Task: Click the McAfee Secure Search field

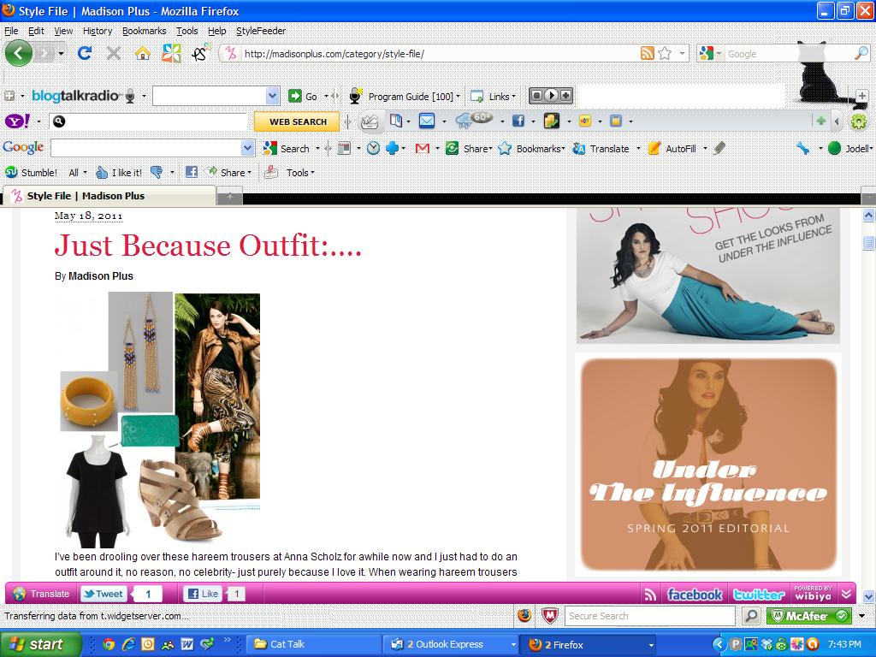Action: pyautogui.click(x=649, y=616)
